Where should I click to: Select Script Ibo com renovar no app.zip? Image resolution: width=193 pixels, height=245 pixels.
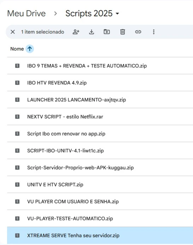pyautogui.click(x=100, y=134)
